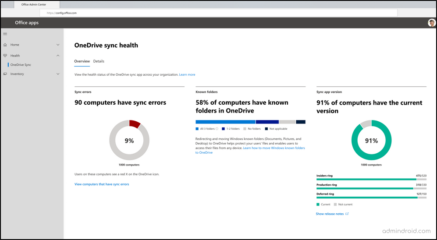Image resolution: width=437 pixels, height=240 pixels.
Task: Click the 310/330 Production ring count
Action: point(421,185)
